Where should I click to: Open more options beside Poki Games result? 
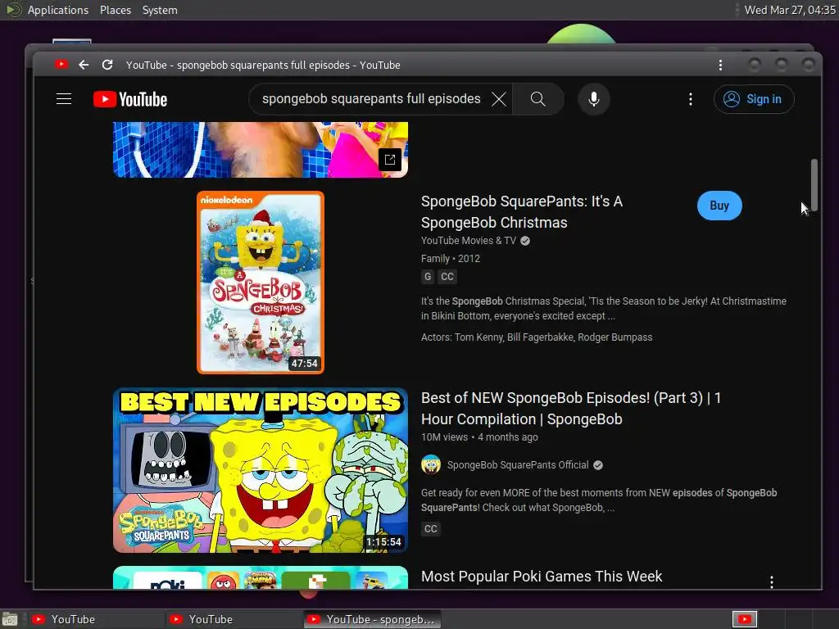(771, 582)
